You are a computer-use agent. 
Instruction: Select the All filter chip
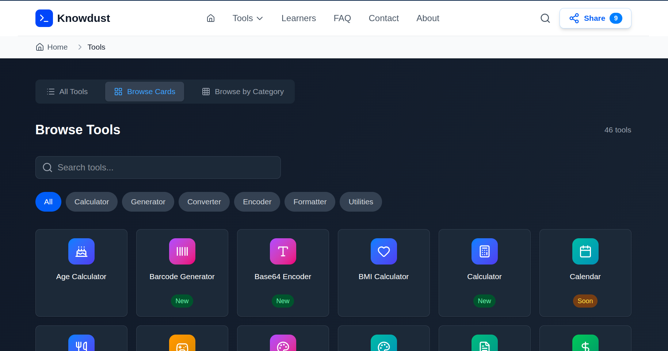48,202
